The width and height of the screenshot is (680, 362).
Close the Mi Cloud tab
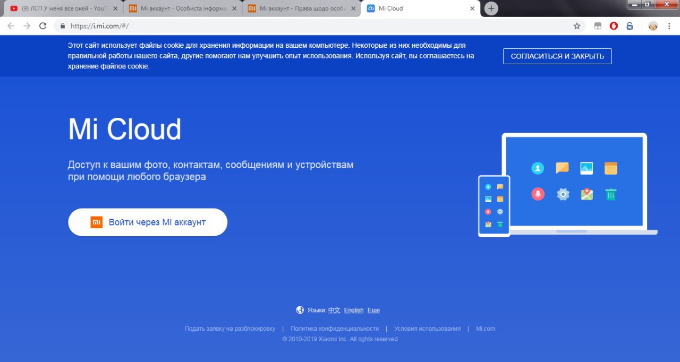pos(472,8)
